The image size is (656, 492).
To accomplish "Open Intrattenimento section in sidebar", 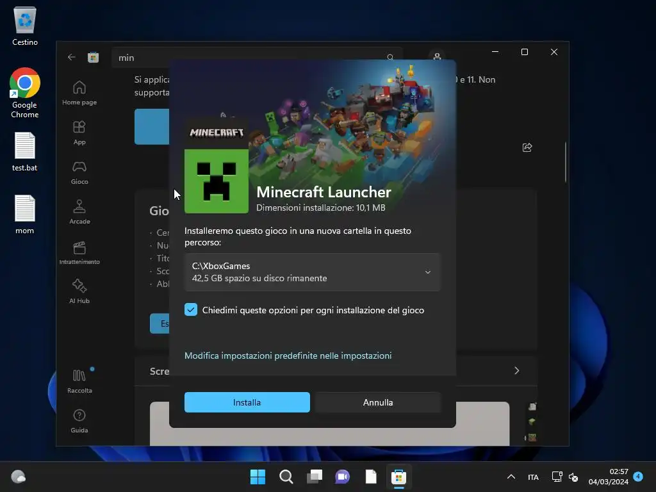I will click(79, 252).
